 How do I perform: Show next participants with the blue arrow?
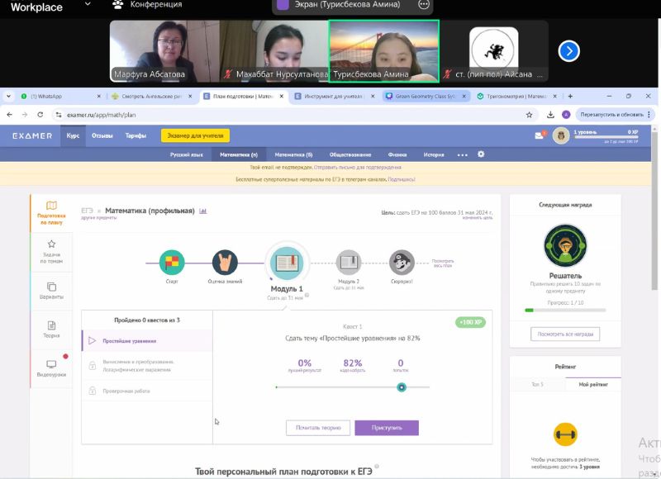568,51
